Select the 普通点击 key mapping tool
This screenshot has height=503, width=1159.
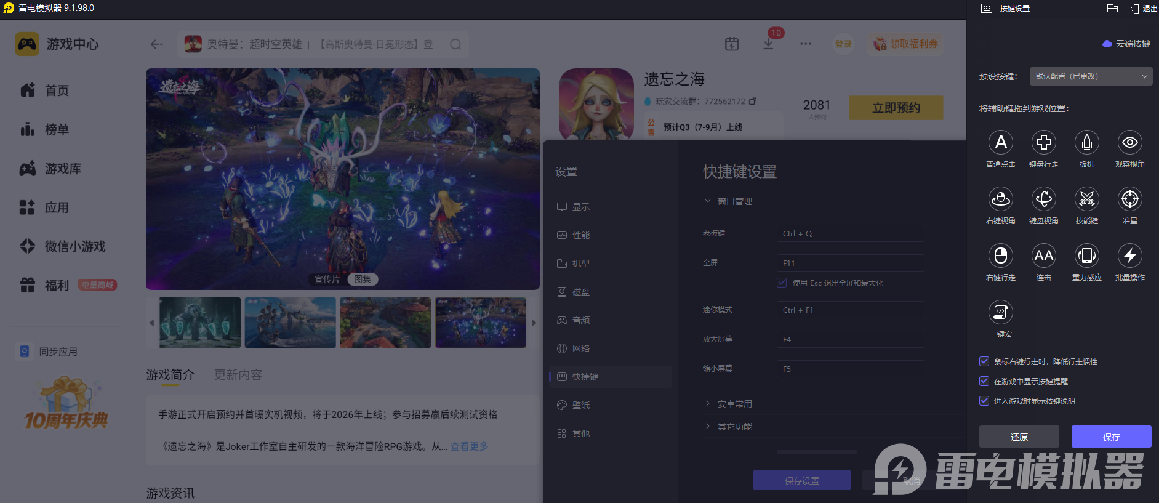tap(1001, 143)
